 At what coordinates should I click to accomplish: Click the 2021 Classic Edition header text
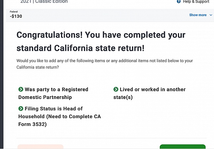44,1
